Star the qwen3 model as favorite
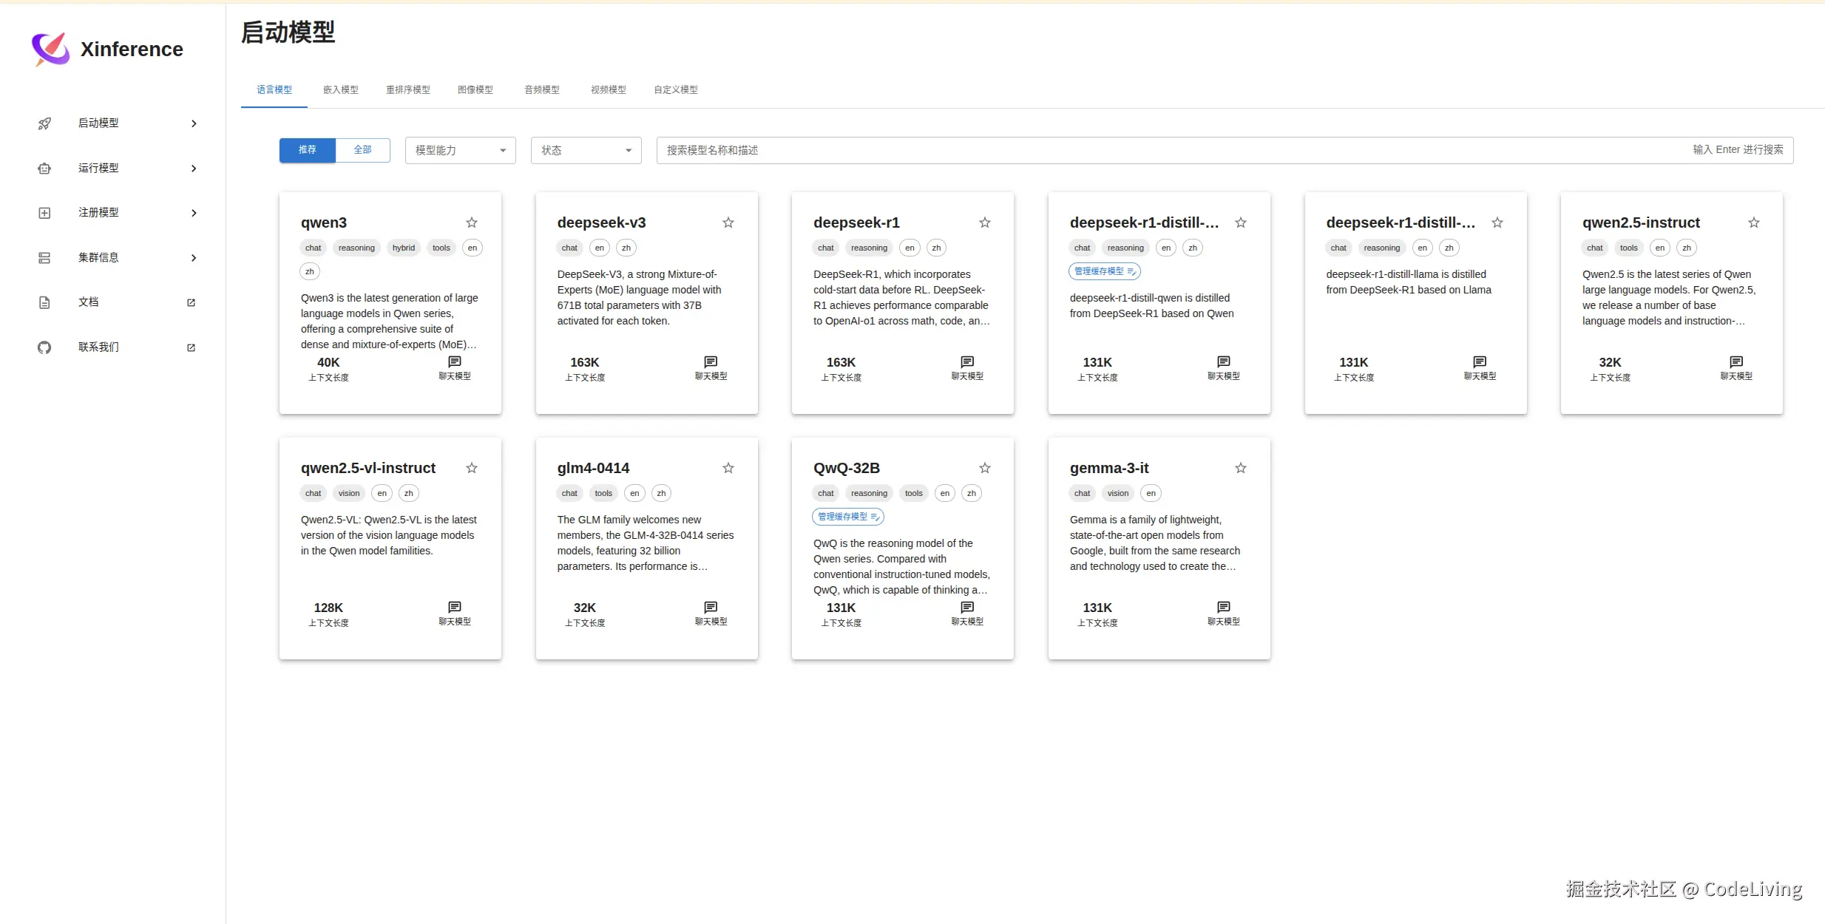The width and height of the screenshot is (1825, 924). point(472,222)
